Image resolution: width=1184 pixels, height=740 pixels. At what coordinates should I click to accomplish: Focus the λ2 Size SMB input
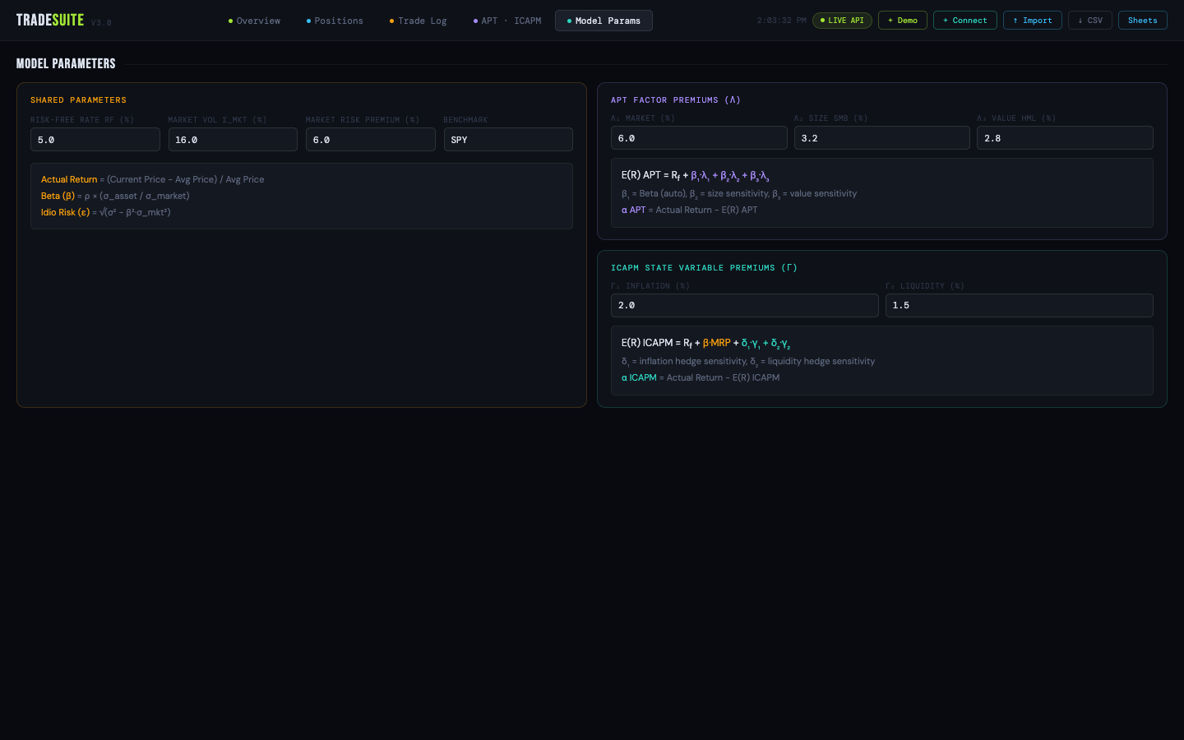pyautogui.click(x=882, y=138)
